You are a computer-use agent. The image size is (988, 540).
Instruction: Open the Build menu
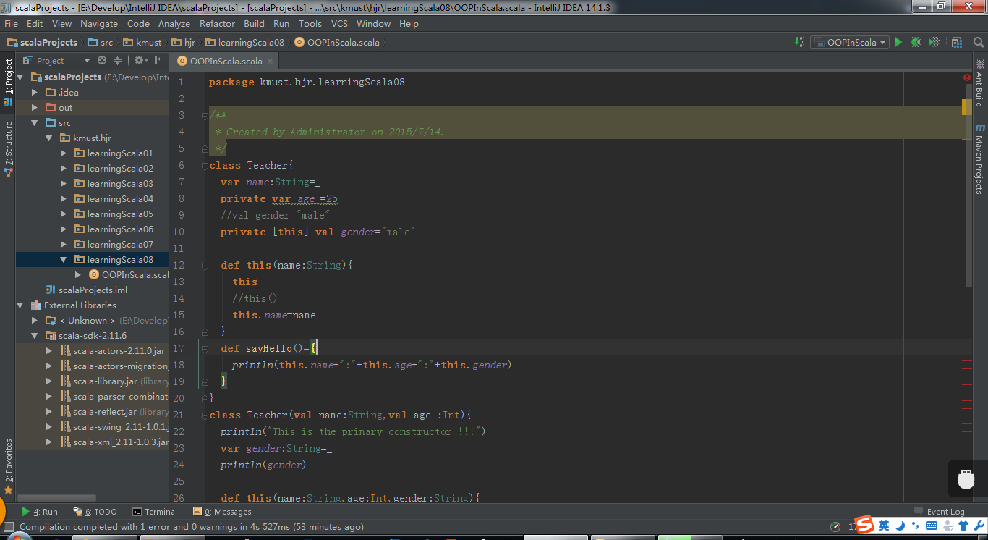(254, 23)
